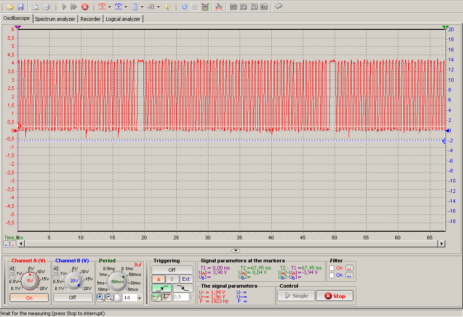Open the I2C decoder

pyautogui.click(x=254, y=7)
